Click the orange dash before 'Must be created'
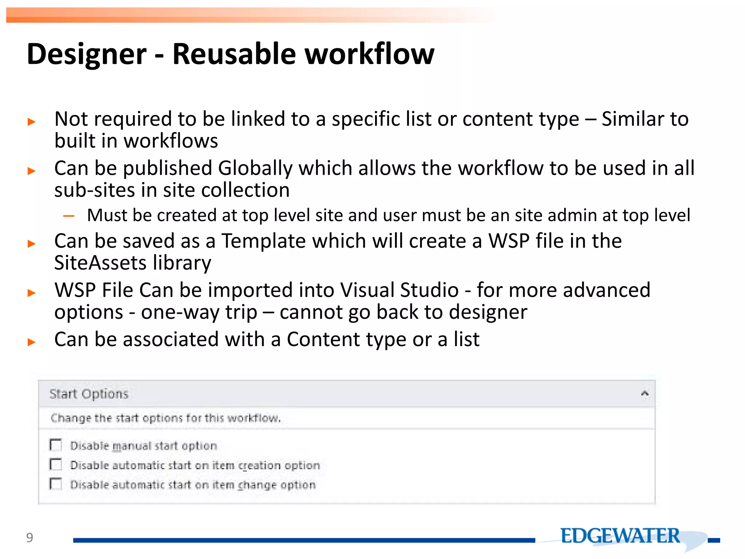The width and height of the screenshot is (745, 559). point(69,216)
